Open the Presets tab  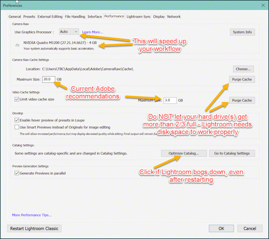pos(29,17)
